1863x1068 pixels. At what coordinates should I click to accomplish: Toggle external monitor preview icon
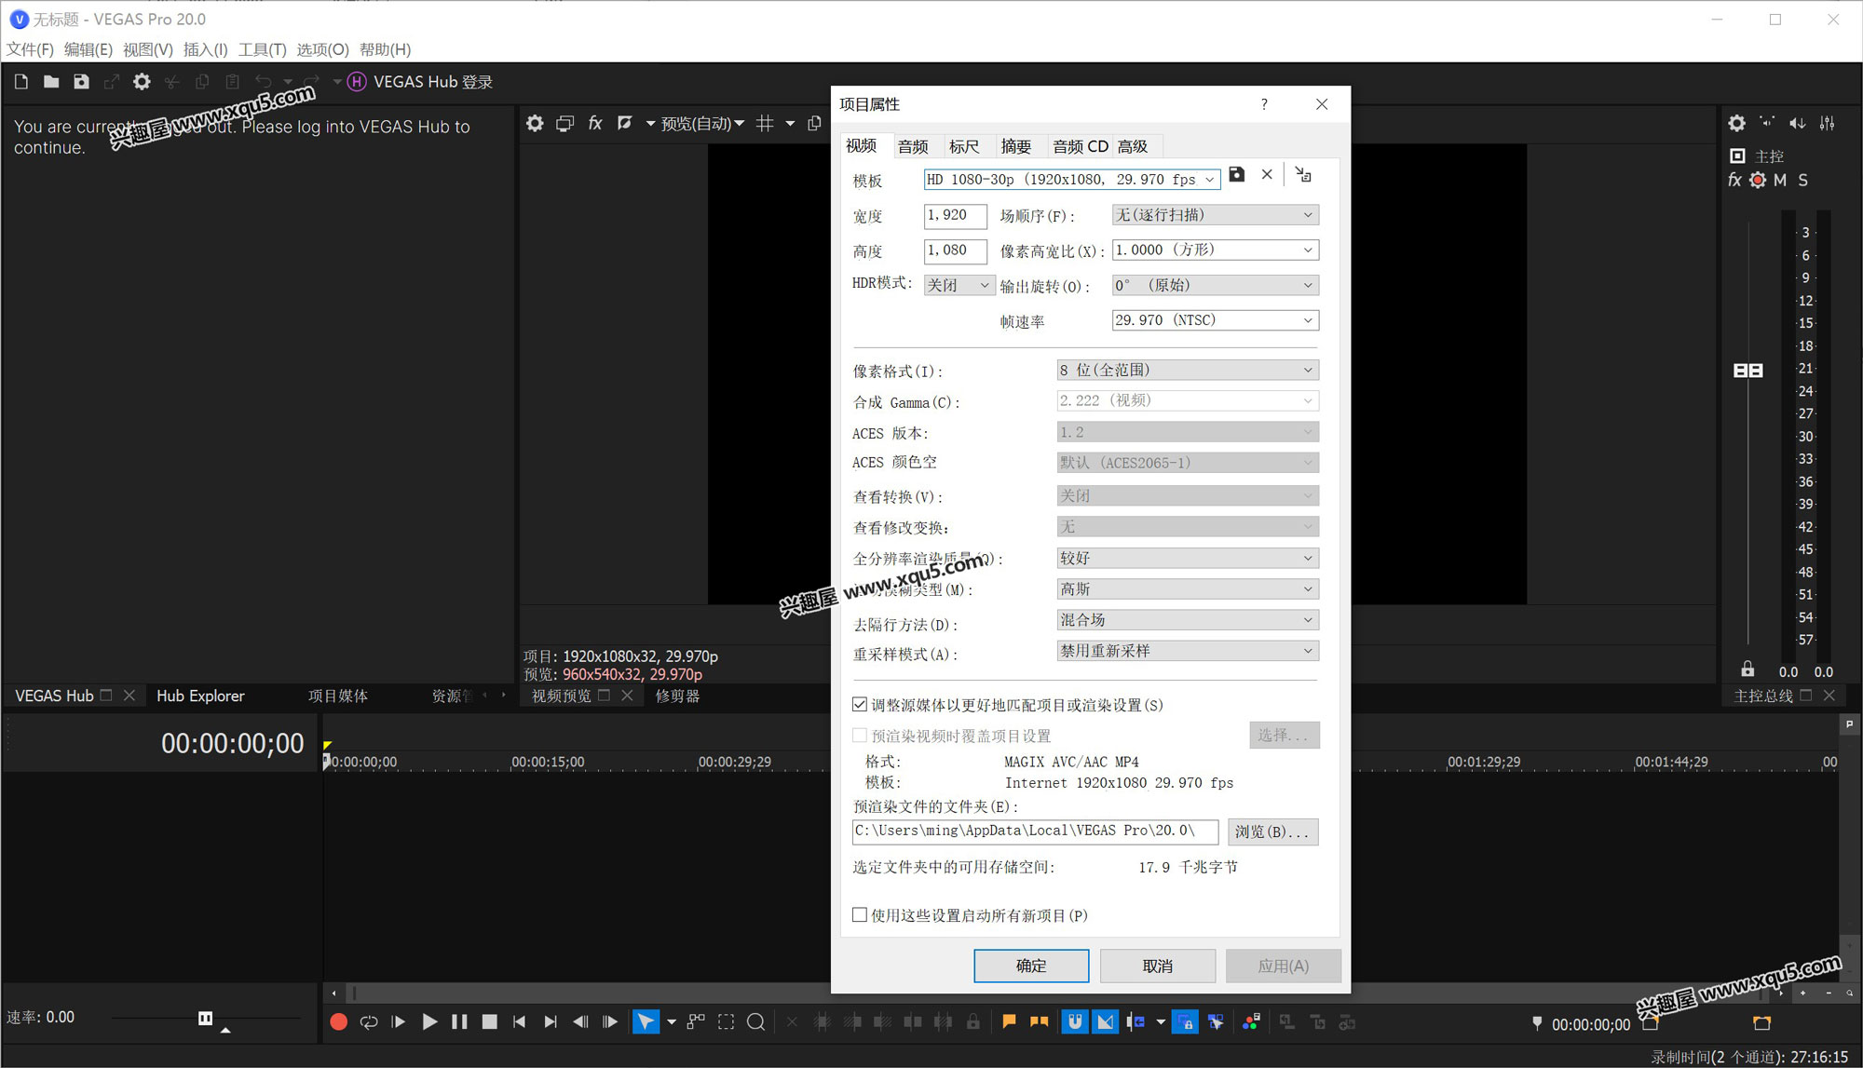pos(564,123)
